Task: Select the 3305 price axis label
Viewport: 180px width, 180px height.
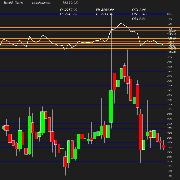Action: (x=170, y=81)
